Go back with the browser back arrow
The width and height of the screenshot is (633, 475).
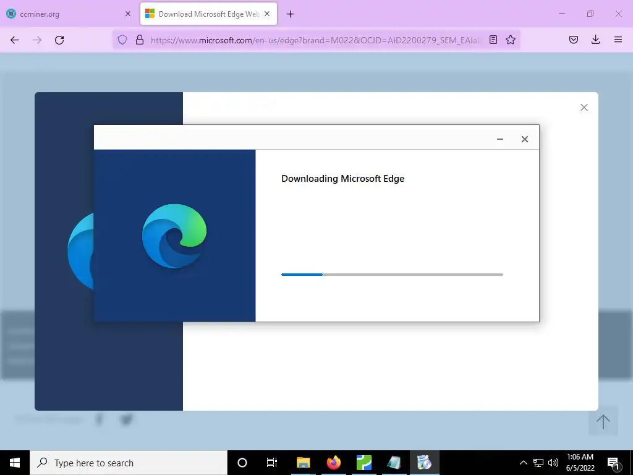point(15,40)
